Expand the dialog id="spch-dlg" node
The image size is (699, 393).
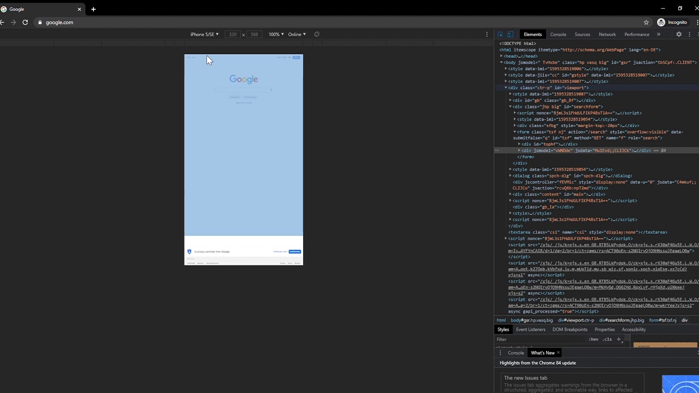(x=510, y=176)
